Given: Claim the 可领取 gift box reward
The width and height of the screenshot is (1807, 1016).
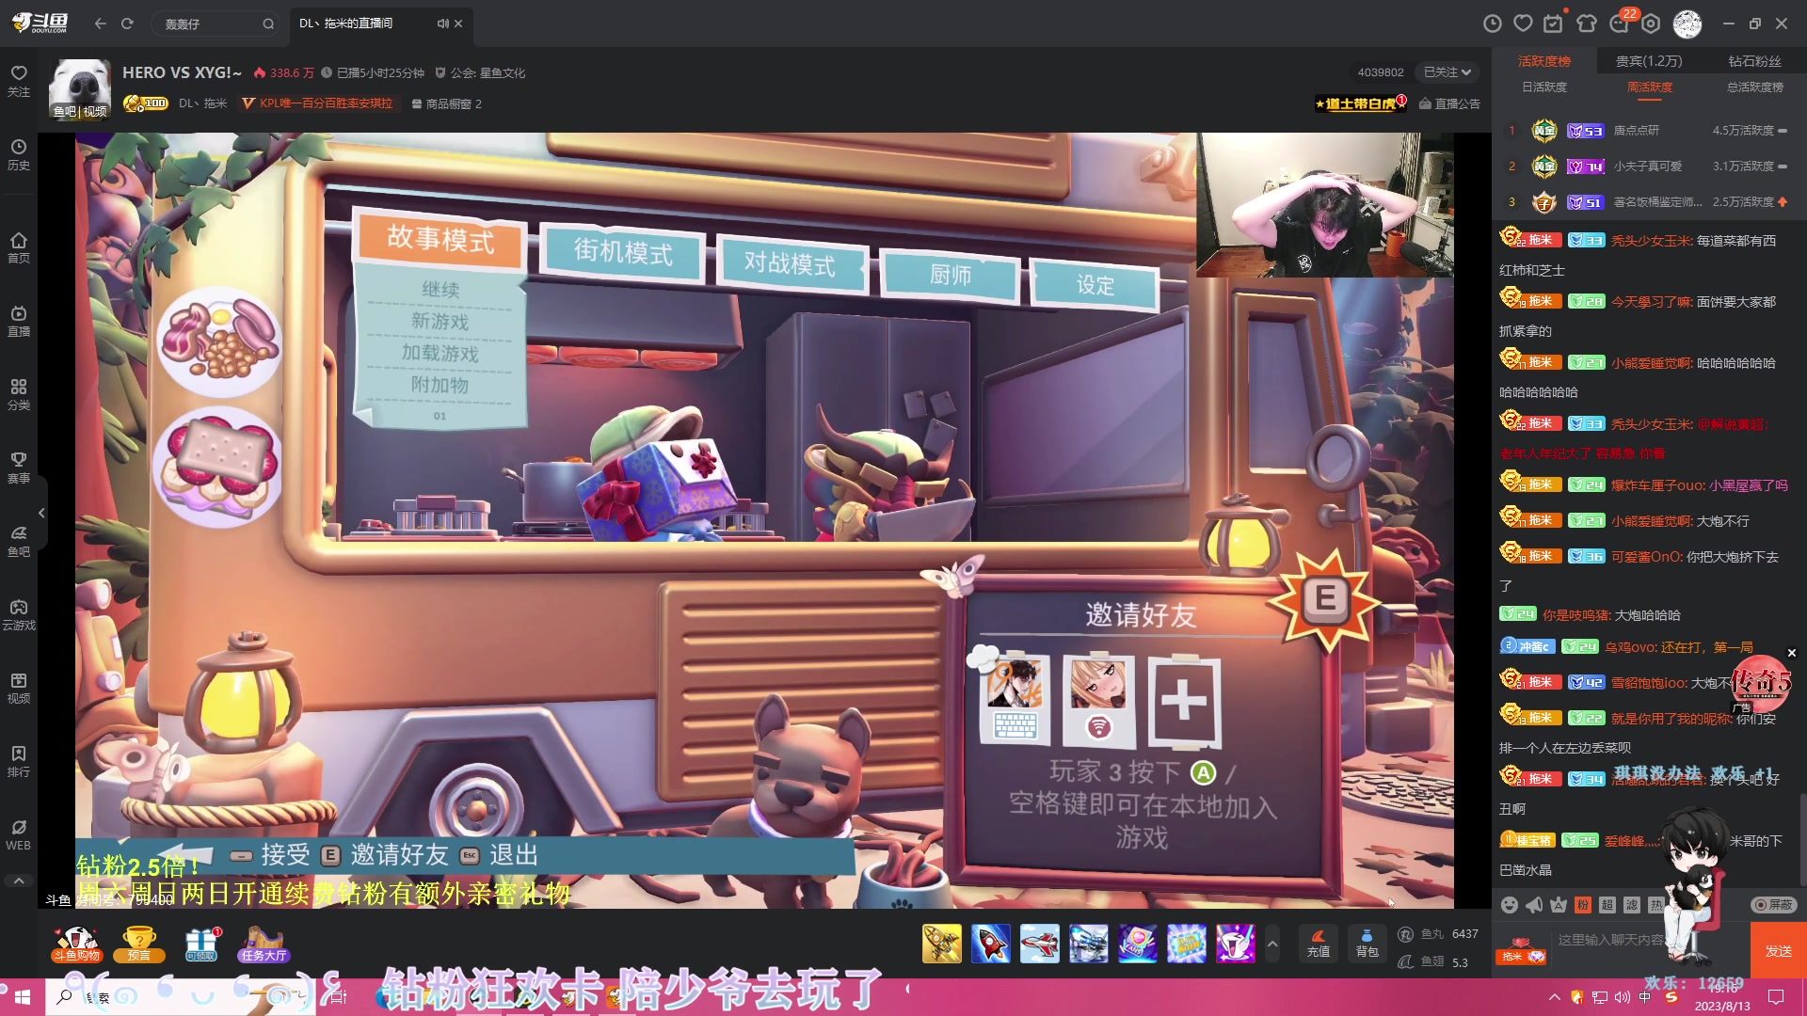Looking at the screenshot, I should tap(201, 944).
